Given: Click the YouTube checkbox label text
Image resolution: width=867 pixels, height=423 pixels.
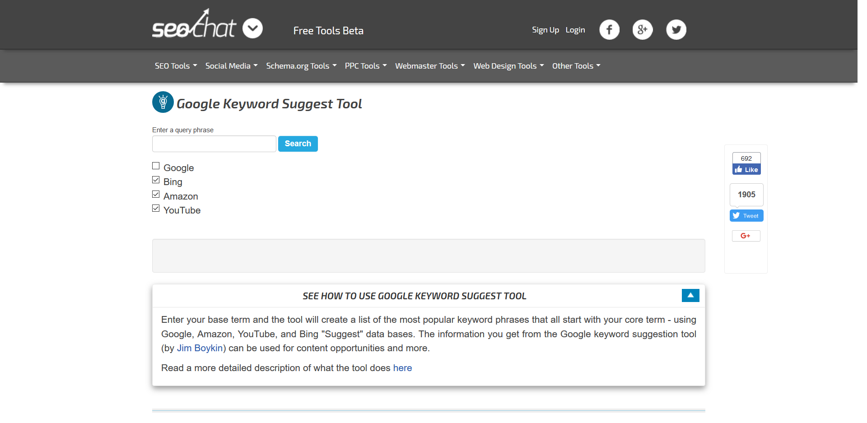Looking at the screenshot, I should click(x=182, y=210).
